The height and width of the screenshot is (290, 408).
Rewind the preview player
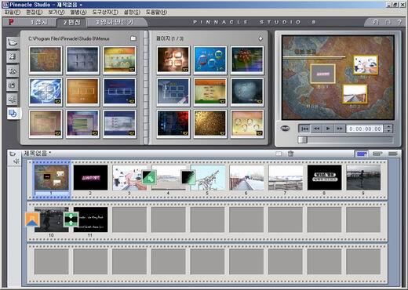click(x=316, y=129)
